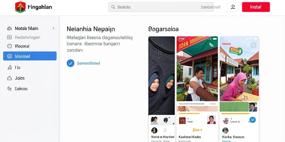Open the user profile icon button
Screen dimensions: 285x142
[x=233, y=7]
